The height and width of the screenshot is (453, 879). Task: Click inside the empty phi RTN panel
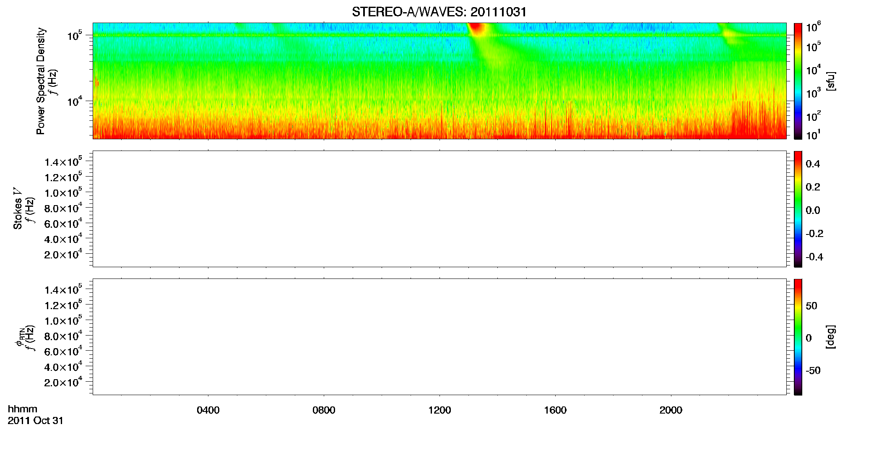coord(439,337)
